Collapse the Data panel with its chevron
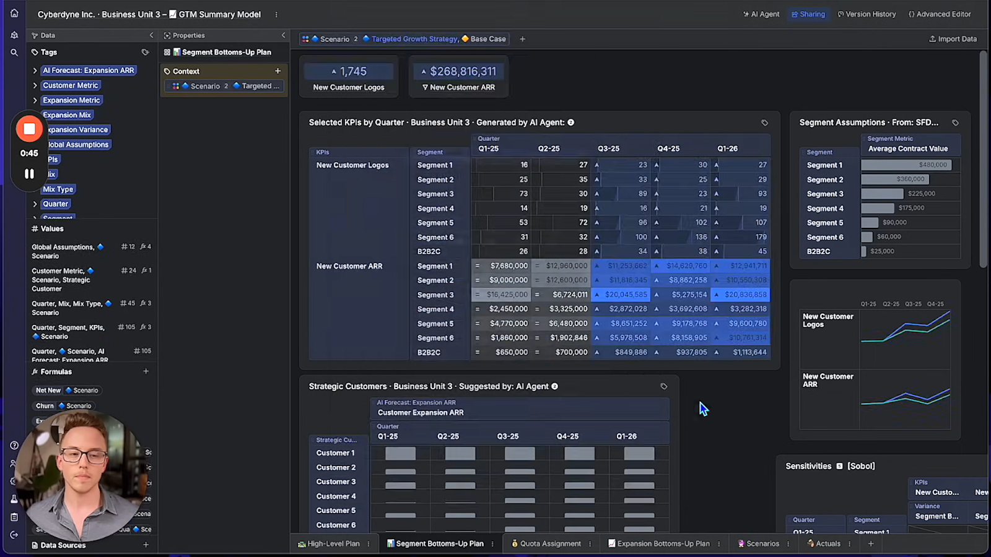 [152, 35]
